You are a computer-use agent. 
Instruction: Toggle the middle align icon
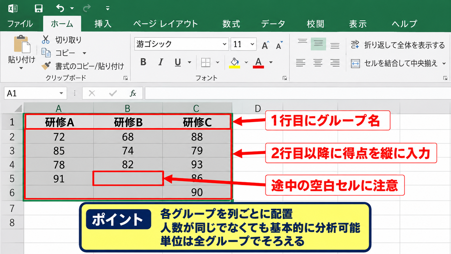[318, 44]
